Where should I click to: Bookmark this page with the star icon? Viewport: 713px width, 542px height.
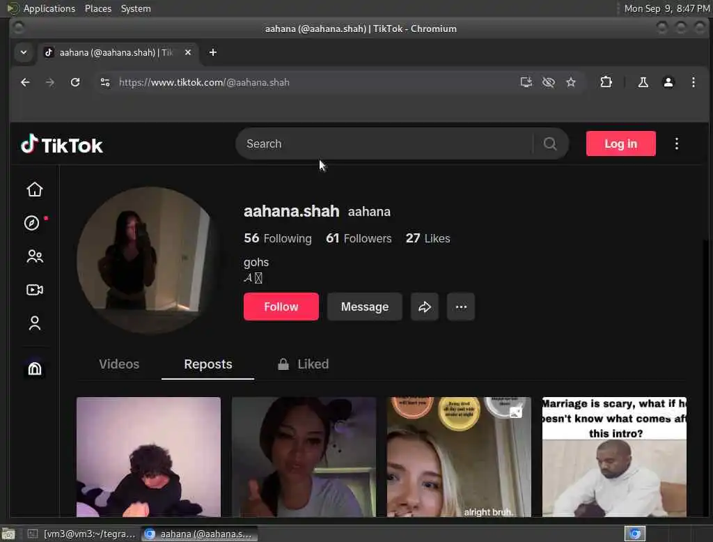[x=571, y=82]
